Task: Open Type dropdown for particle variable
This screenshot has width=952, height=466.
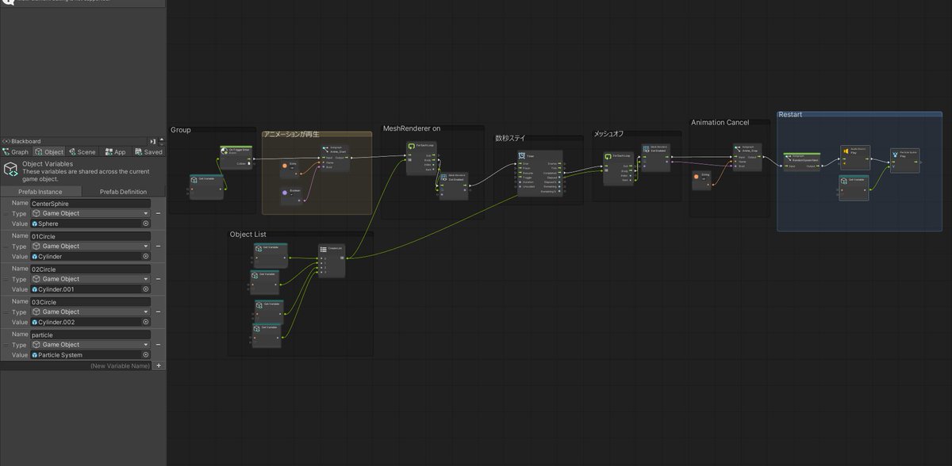Action: pos(90,345)
